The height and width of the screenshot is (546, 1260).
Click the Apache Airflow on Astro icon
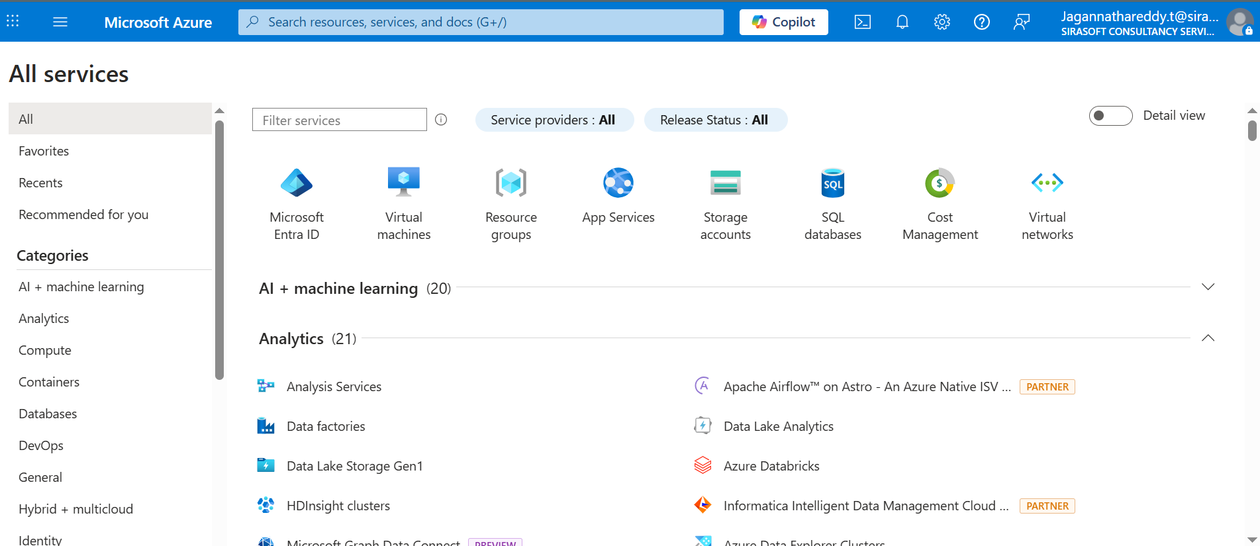(x=703, y=386)
